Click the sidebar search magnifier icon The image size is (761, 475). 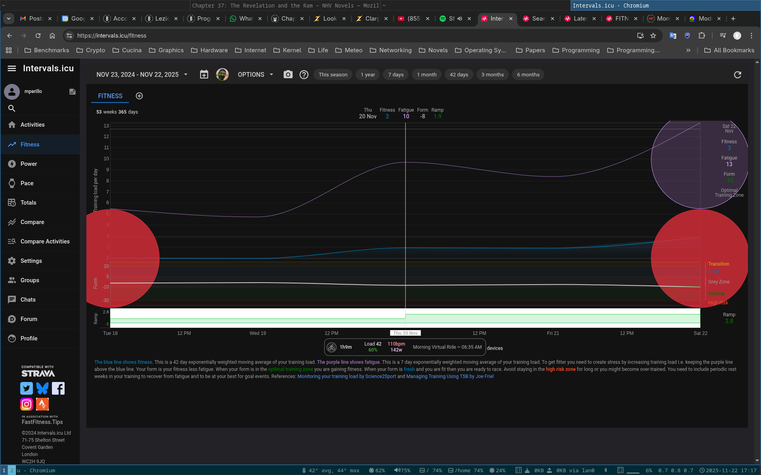coord(12,108)
